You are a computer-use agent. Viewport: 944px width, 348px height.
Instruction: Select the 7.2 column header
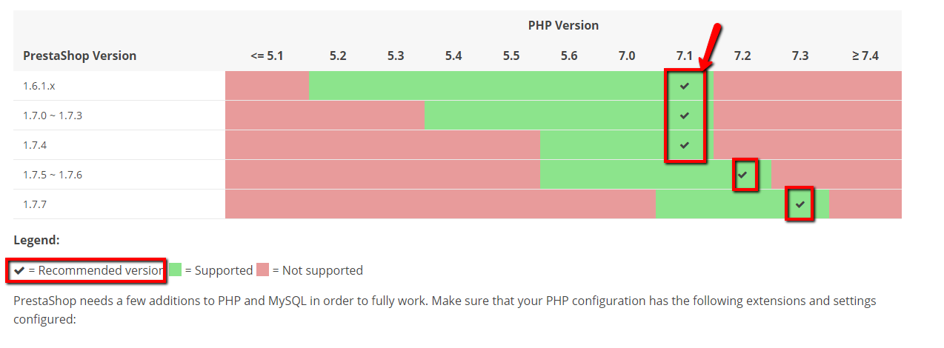pos(742,56)
